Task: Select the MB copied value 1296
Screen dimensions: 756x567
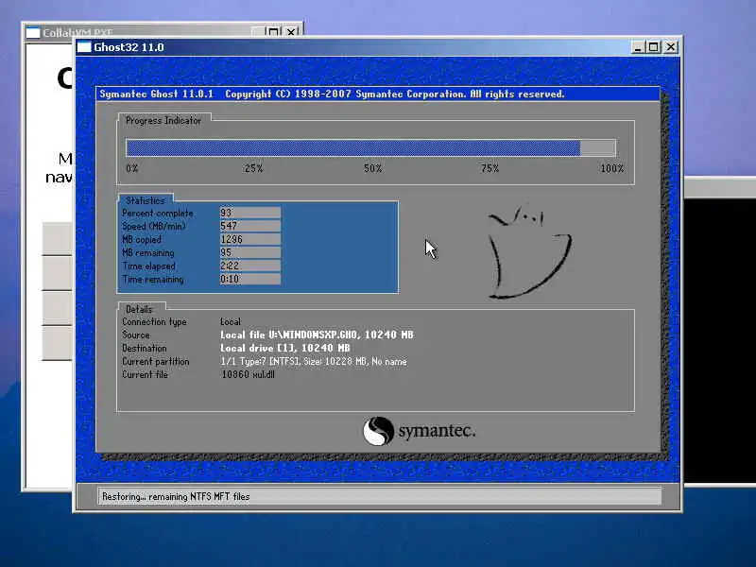Action: click(x=249, y=239)
